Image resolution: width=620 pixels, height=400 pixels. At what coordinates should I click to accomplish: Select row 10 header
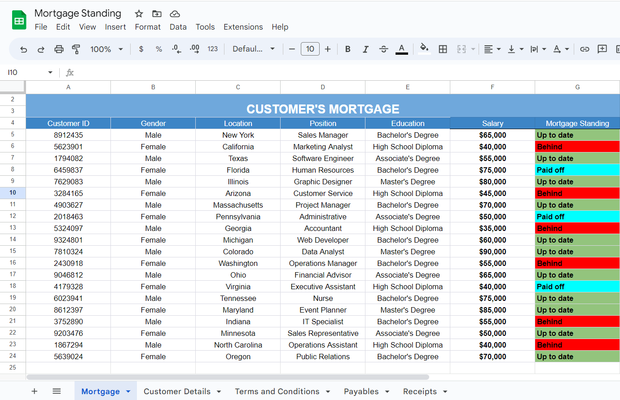[x=13, y=193]
